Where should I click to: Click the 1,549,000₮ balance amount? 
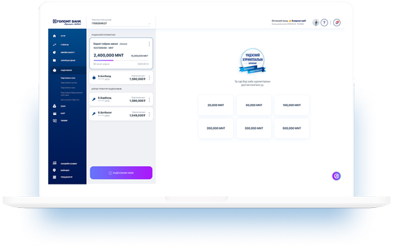point(137,116)
